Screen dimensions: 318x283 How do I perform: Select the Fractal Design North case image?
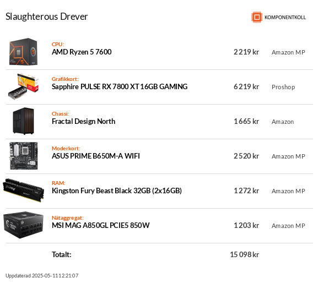[x=23, y=121]
